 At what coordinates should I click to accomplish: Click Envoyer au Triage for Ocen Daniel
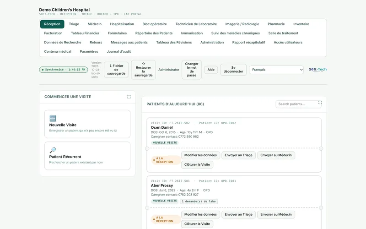click(238, 155)
